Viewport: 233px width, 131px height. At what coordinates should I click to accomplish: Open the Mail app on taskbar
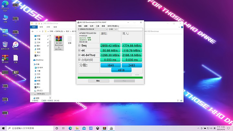pos(84,128)
